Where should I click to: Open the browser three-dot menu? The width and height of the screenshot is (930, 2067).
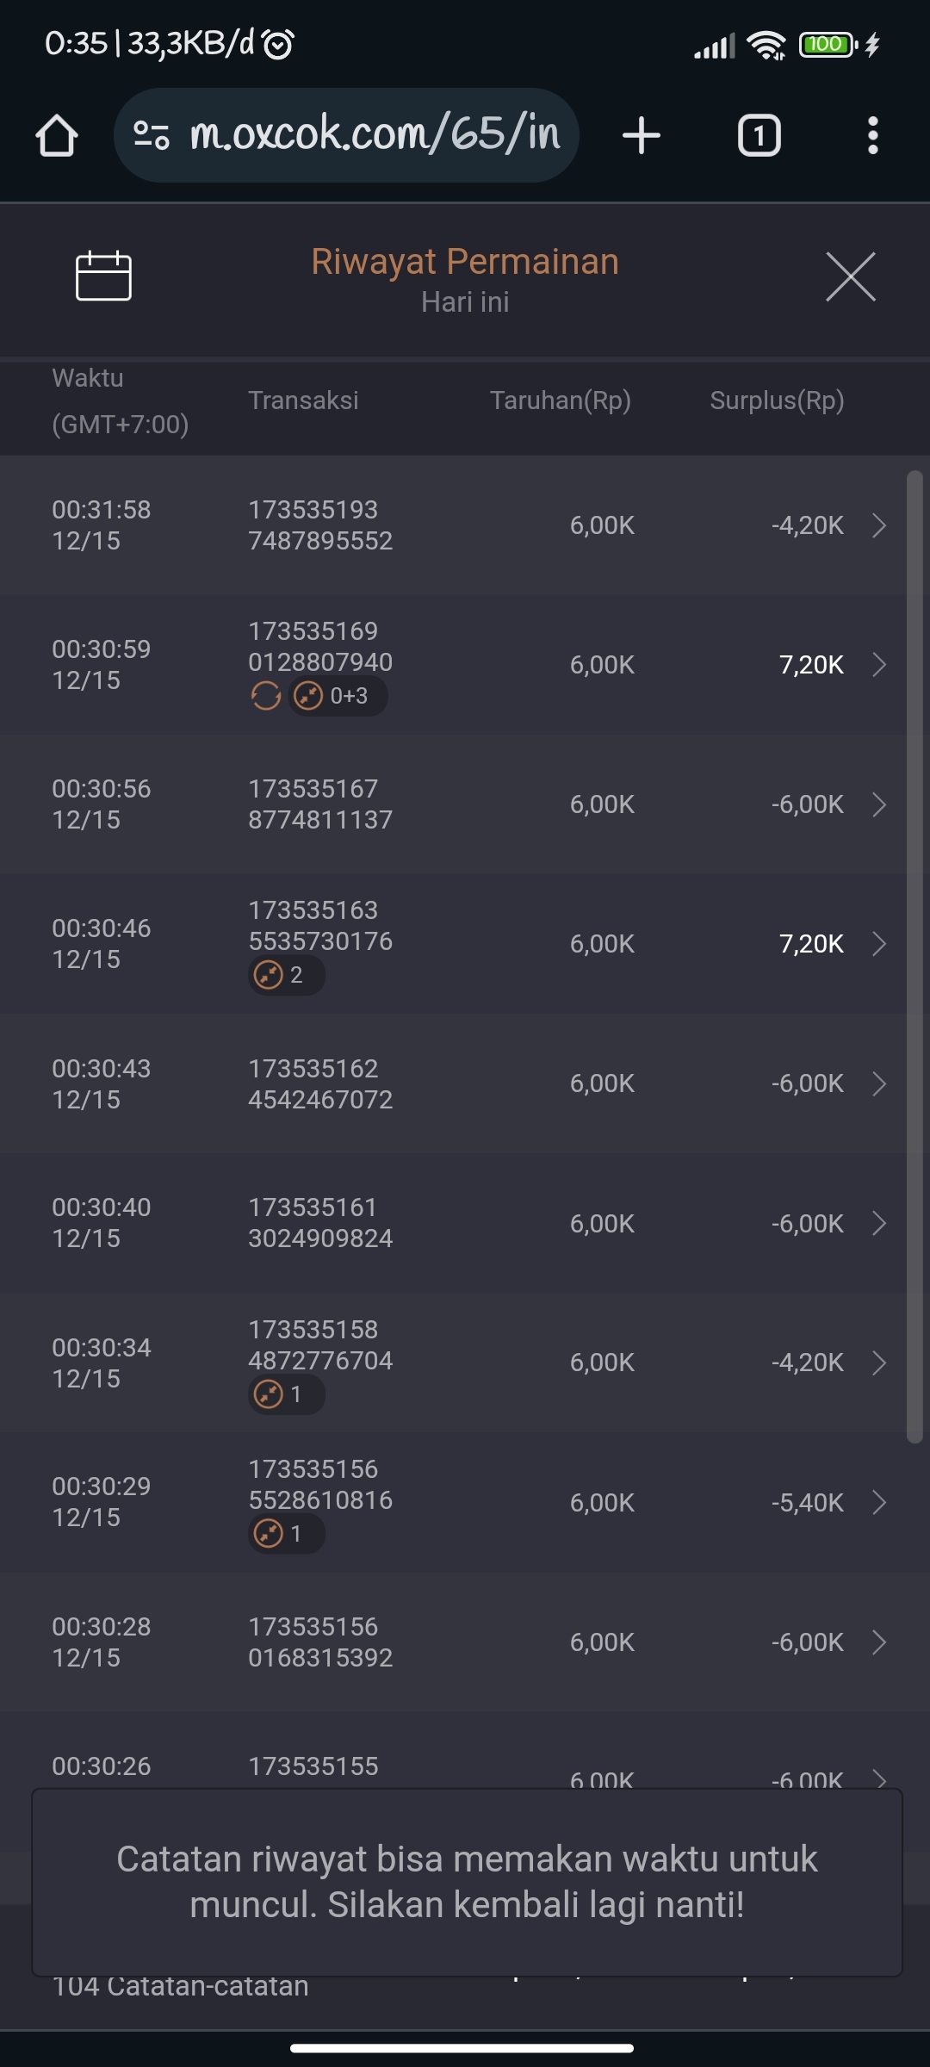point(872,136)
